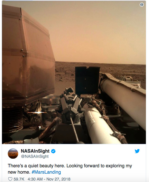This screenshot has height=182, width=149.
Task: Click the 'new home.' text line
Action: pyautogui.click(x=19, y=172)
